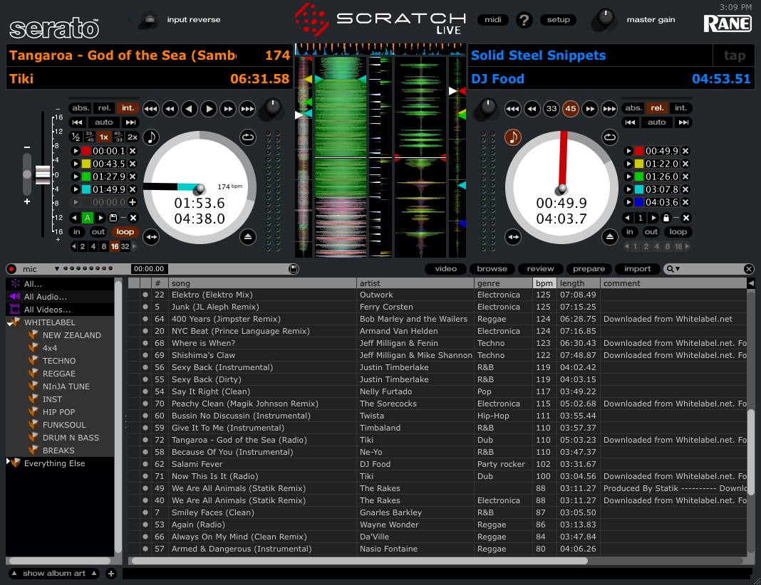Expand the WHITELABEL crate tree
Viewport: 761px width, 585px height.
9,323
